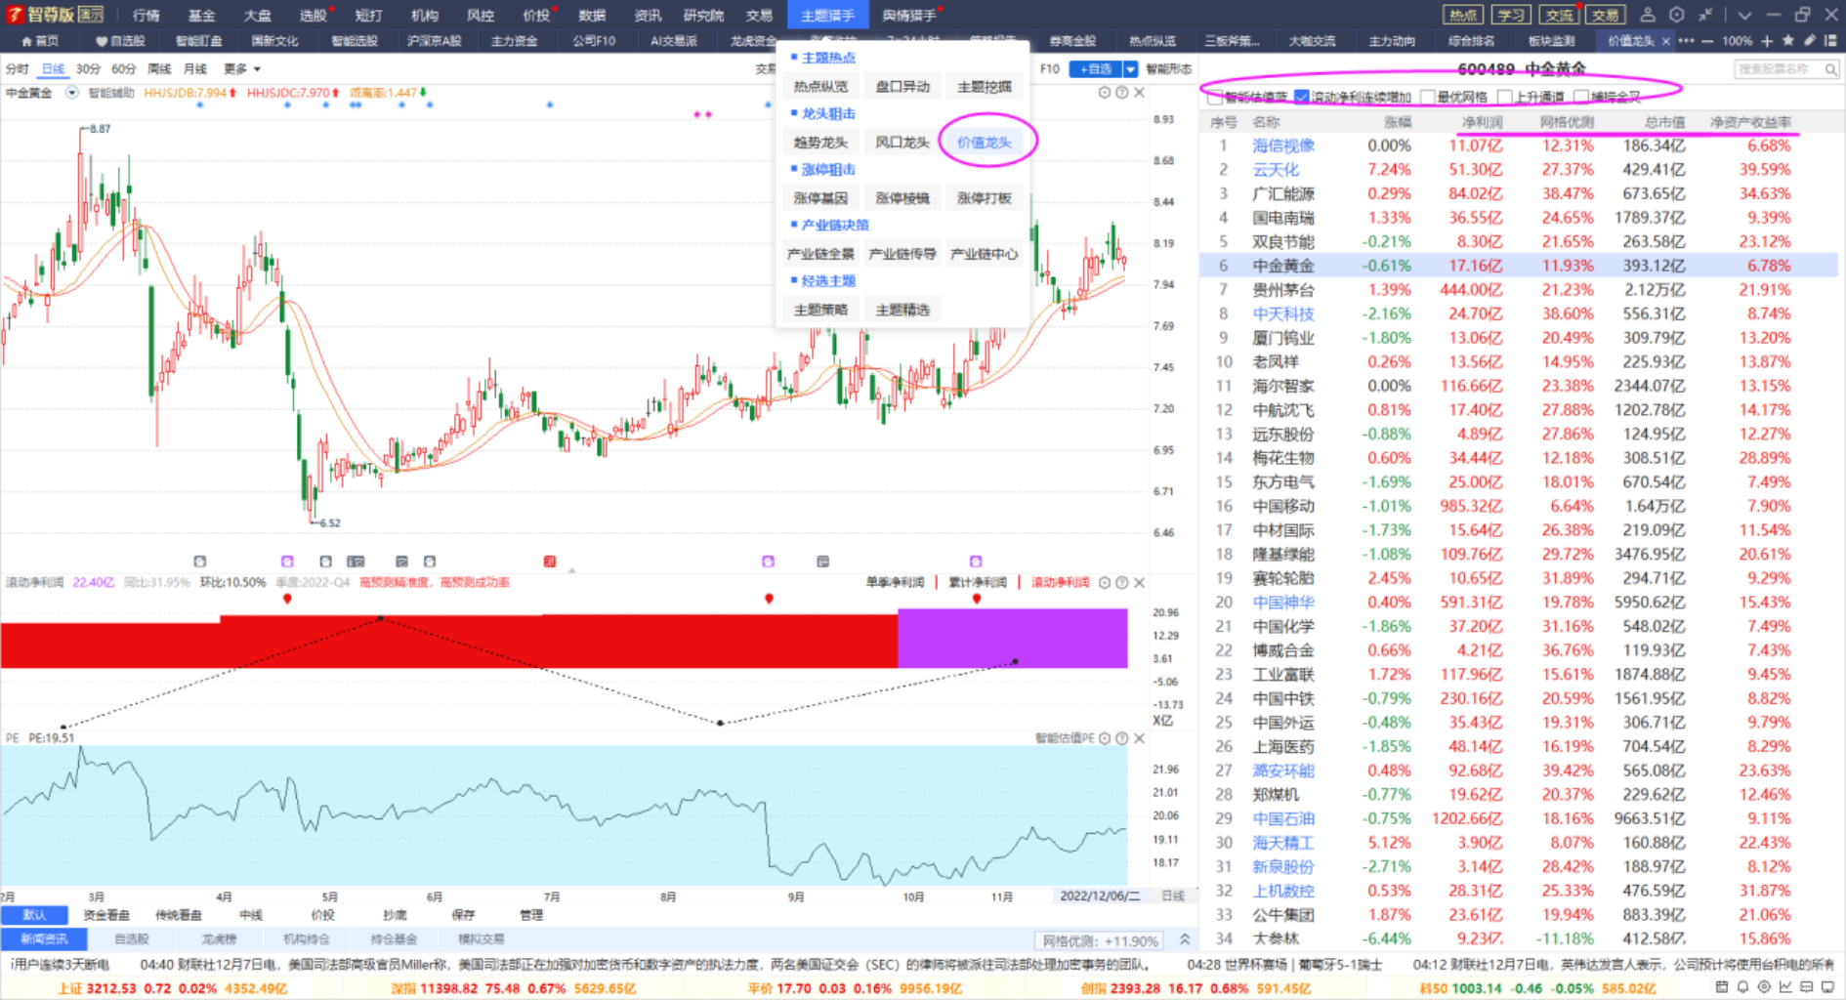Open the 自选股 heart tab
This screenshot has width=1846, height=1000.
point(120,41)
